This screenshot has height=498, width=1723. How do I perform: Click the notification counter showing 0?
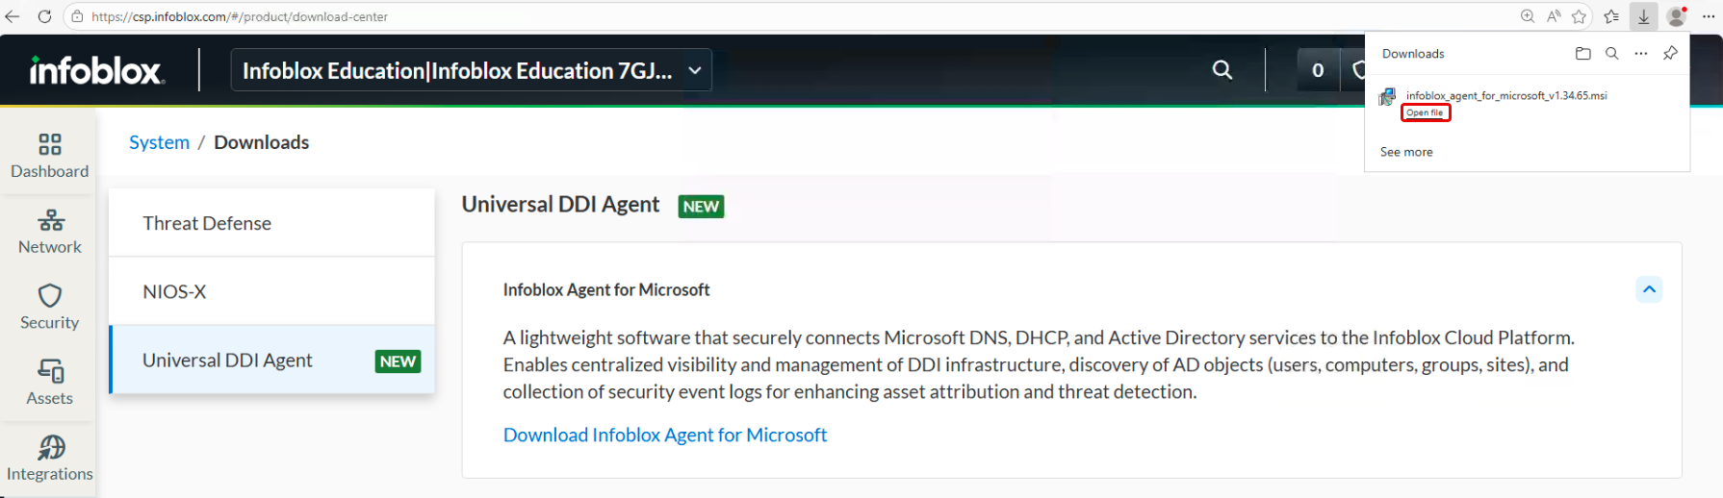[1318, 70]
